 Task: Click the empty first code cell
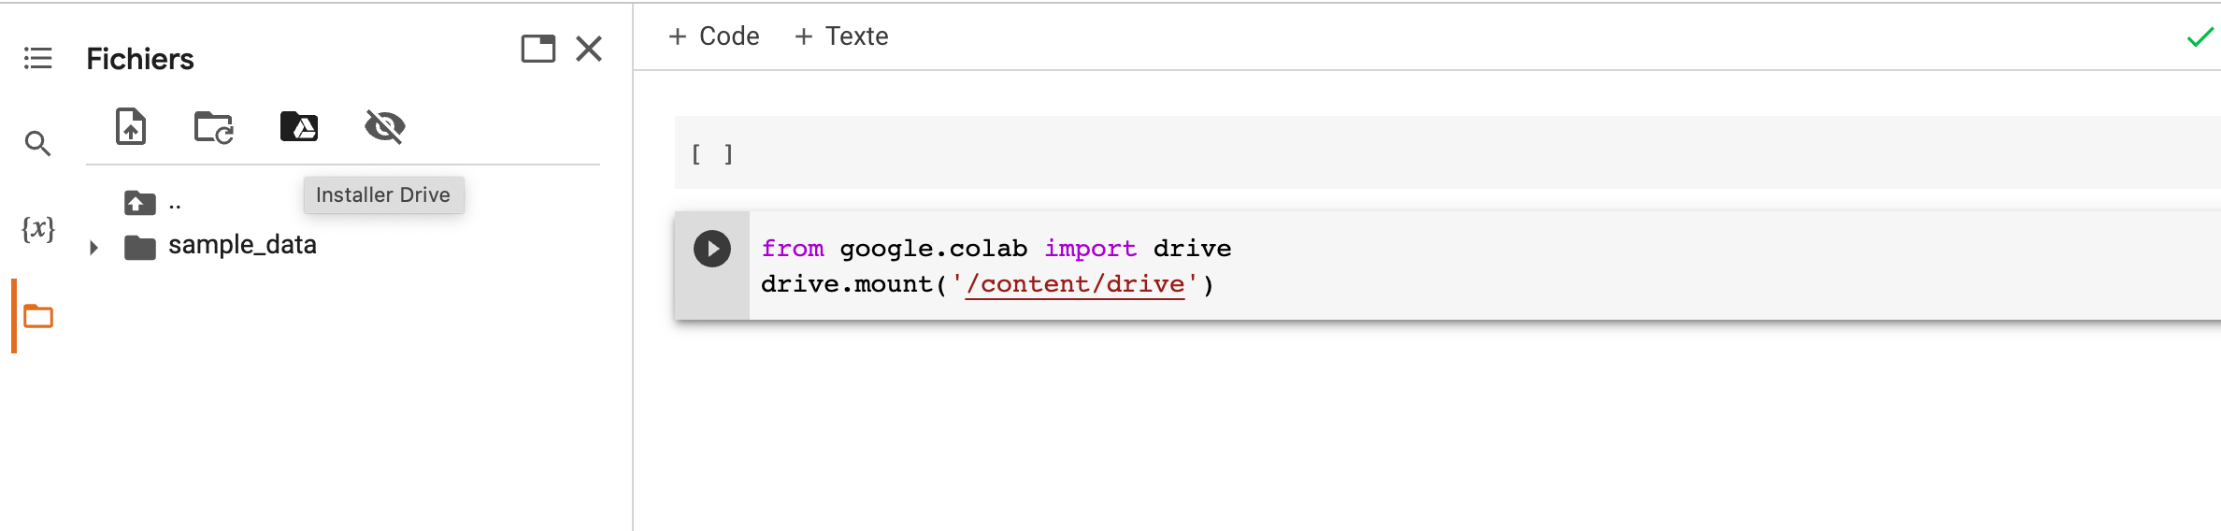pyautogui.click(x=1447, y=152)
